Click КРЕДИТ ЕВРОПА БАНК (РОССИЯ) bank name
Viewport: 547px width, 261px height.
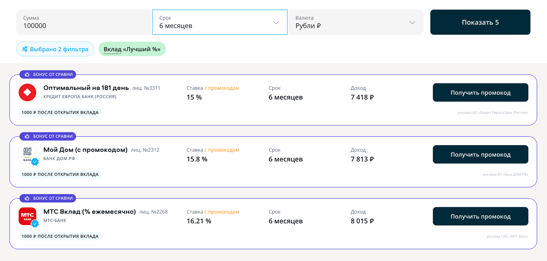click(x=80, y=97)
